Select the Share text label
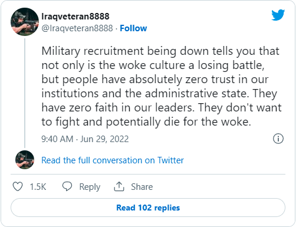Image resolution: width=296 pixels, height=227 pixels. point(142,187)
